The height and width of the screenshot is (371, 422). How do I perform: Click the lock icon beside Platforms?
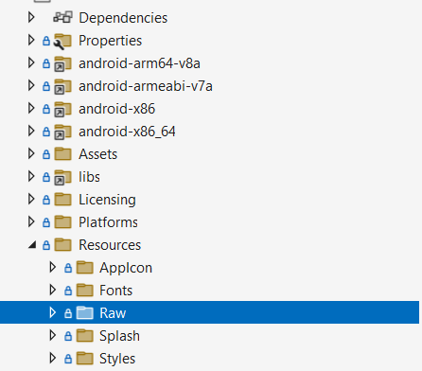[46, 222]
